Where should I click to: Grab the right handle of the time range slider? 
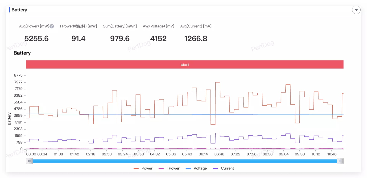(340, 161)
